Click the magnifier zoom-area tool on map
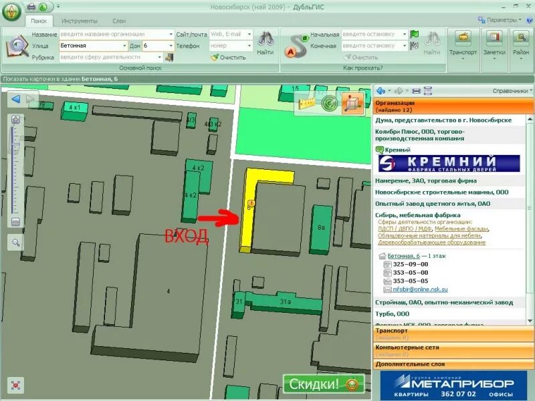Screen dimensions: 535x401 pos(15,243)
